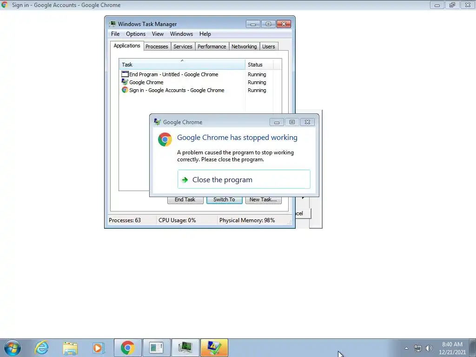Show hidden system tray icons
This screenshot has height=357, width=476.
pos(406,348)
